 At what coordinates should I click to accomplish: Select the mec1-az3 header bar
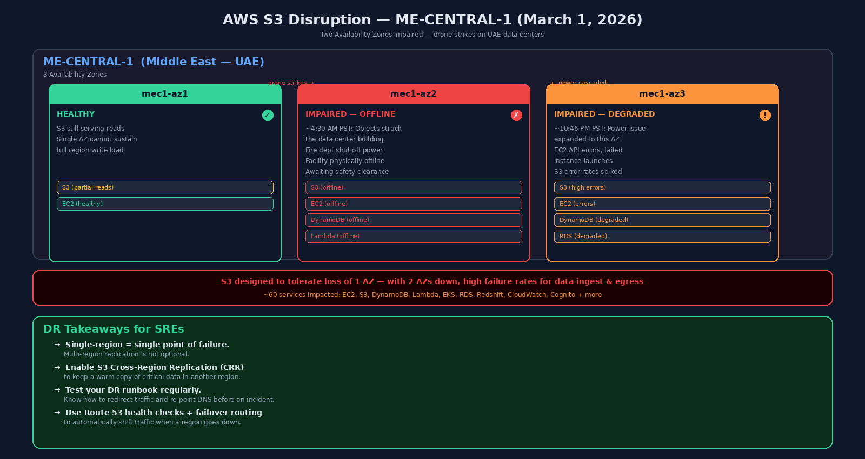[662, 93]
